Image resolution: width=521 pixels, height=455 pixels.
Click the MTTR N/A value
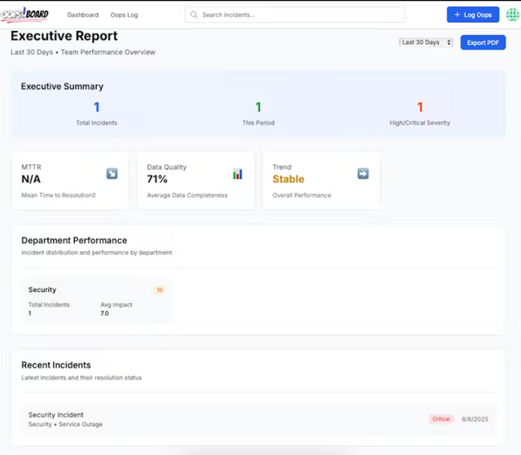(x=31, y=179)
